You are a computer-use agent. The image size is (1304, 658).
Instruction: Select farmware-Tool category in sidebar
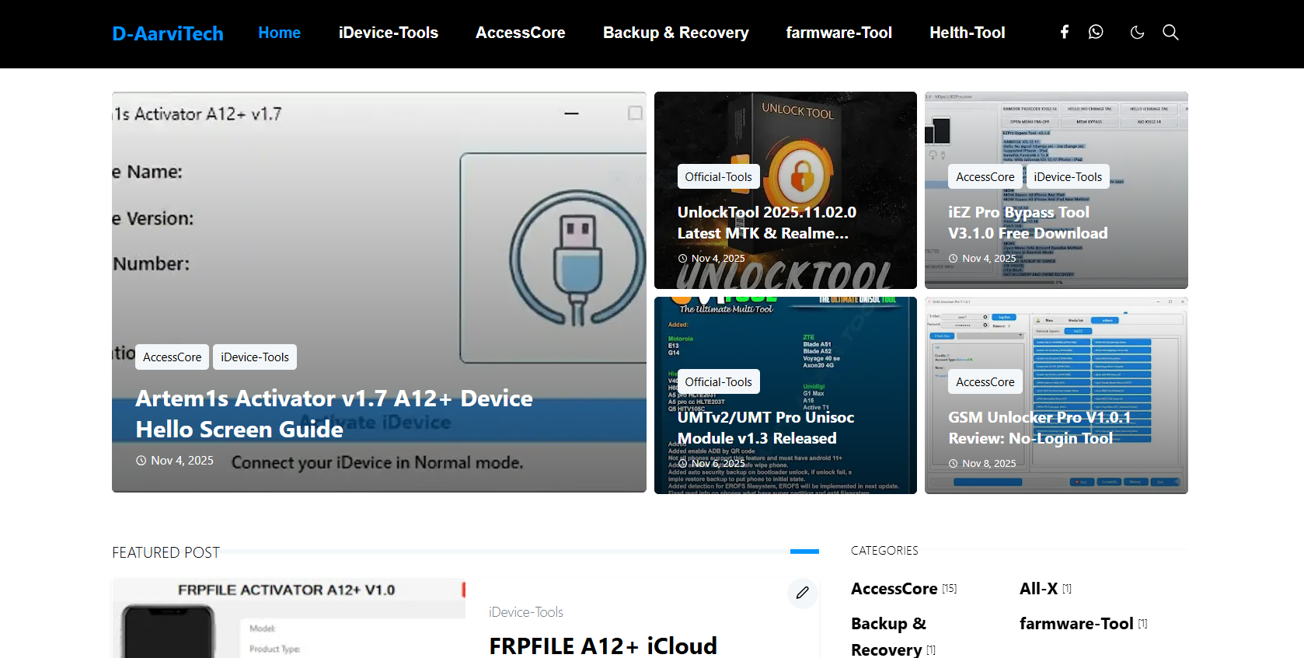1083,623
